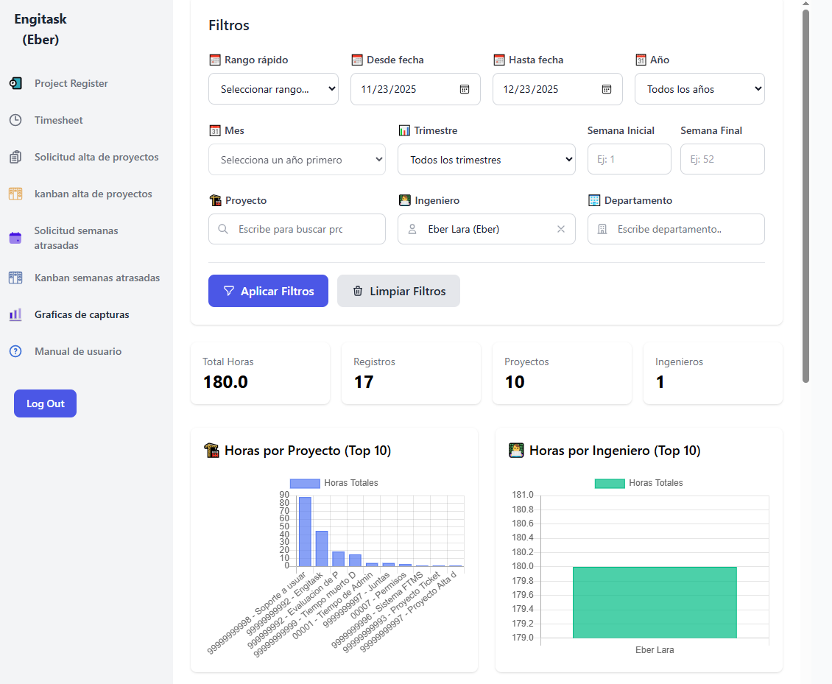832x684 pixels.
Task: Click the Project Register sidebar icon
Action: (x=15, y=83)
